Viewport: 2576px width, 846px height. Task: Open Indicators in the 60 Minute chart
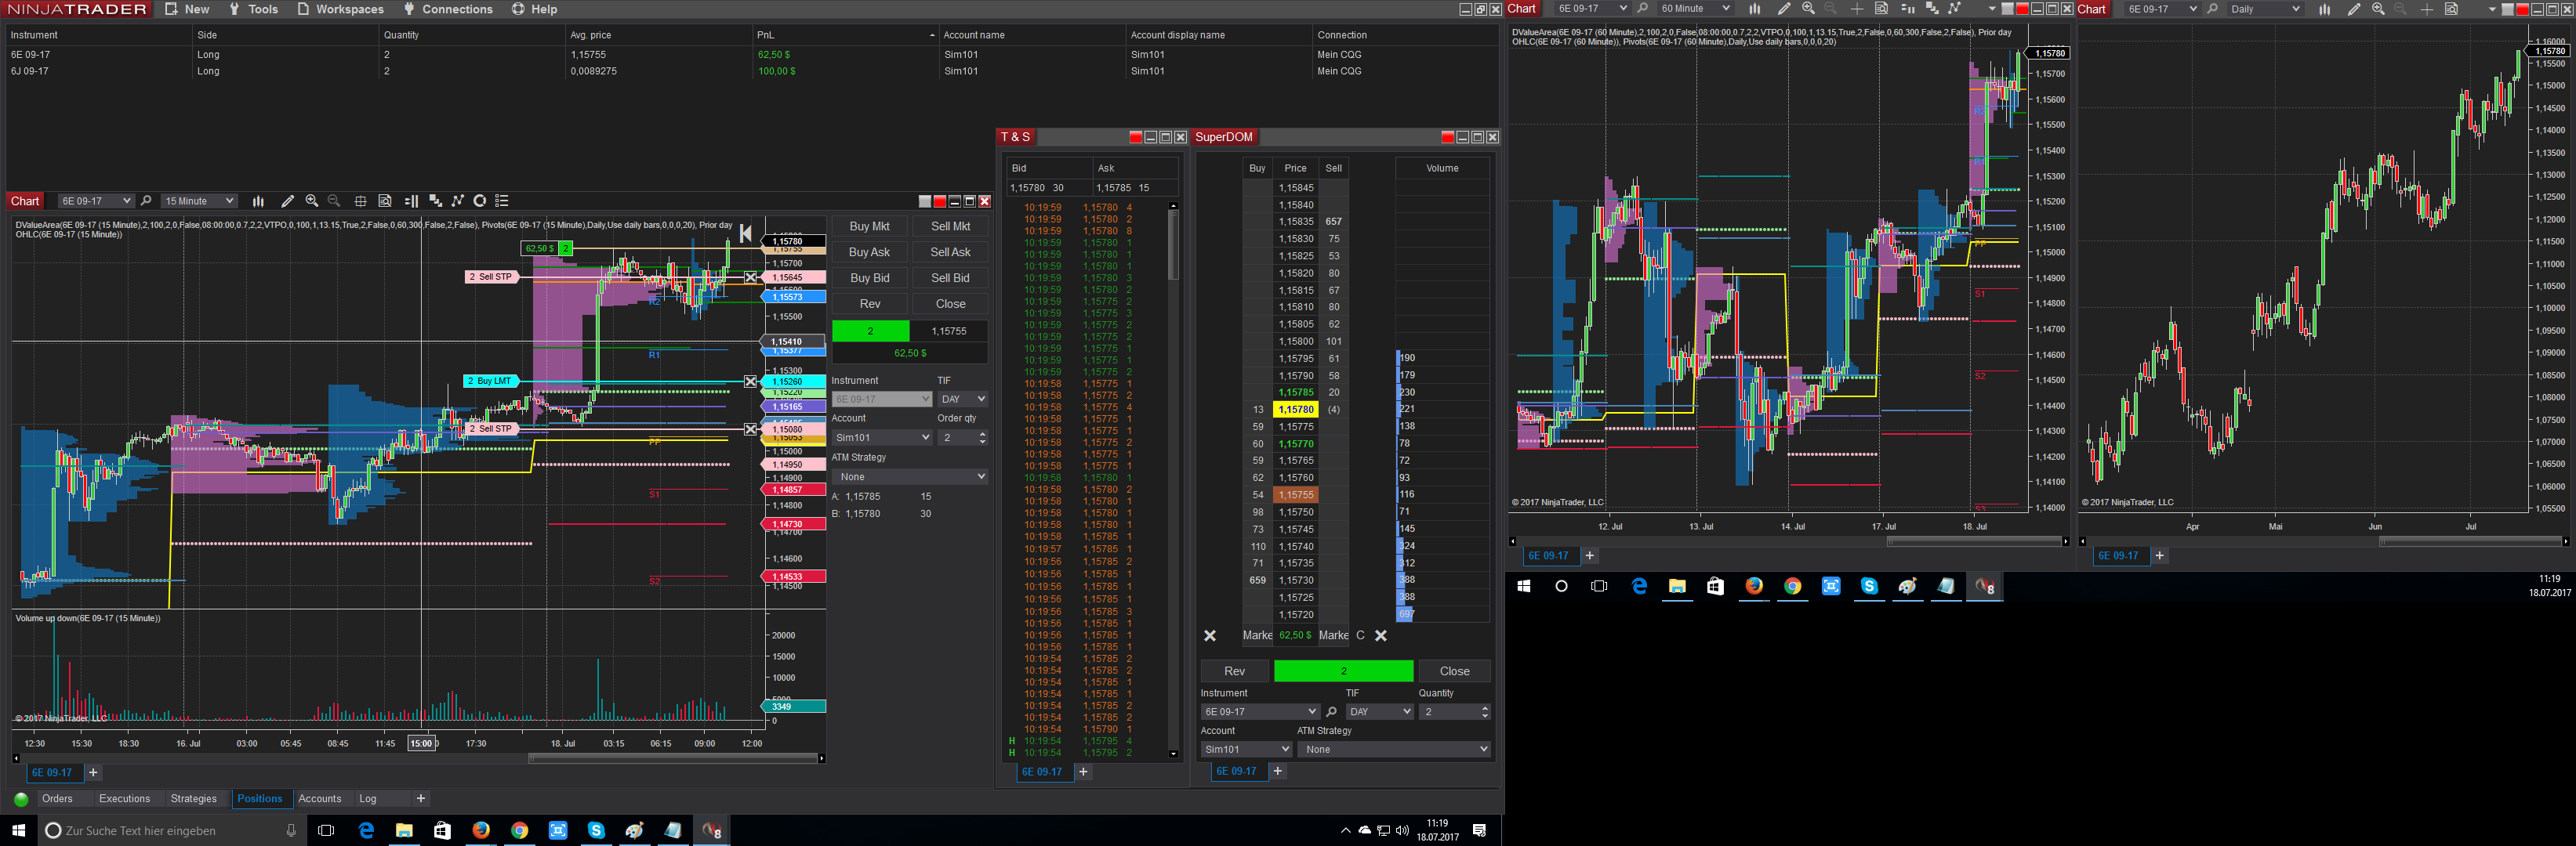1932,9
